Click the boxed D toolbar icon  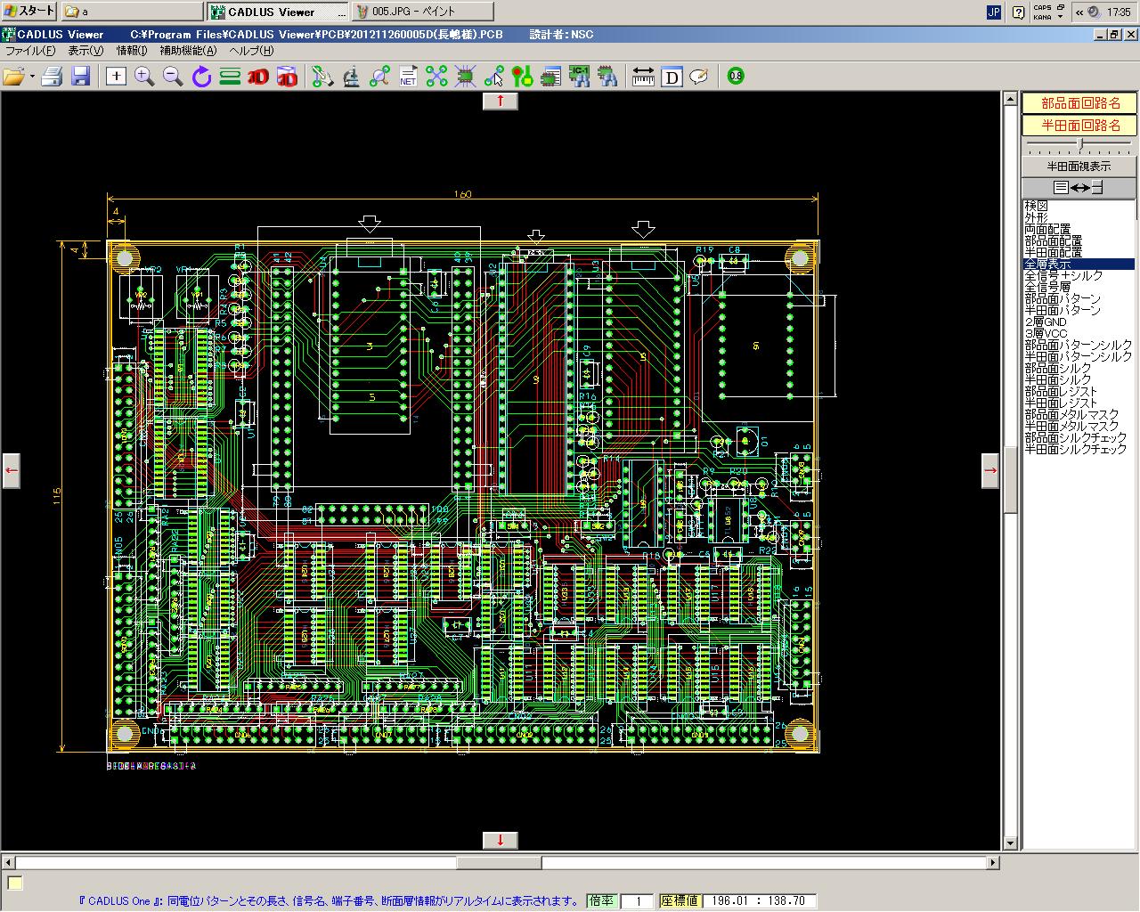[672, 77]
